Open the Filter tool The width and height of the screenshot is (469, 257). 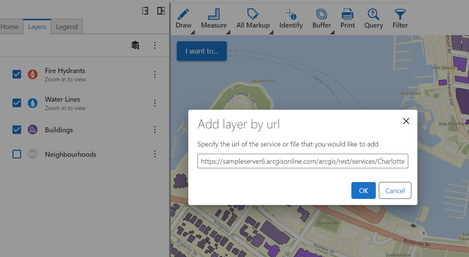tap(400, 19)
